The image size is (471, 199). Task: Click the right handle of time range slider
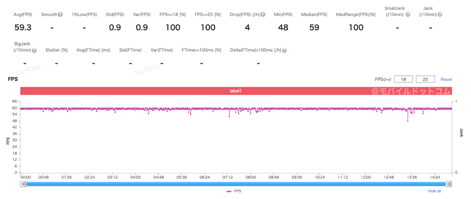449,184
